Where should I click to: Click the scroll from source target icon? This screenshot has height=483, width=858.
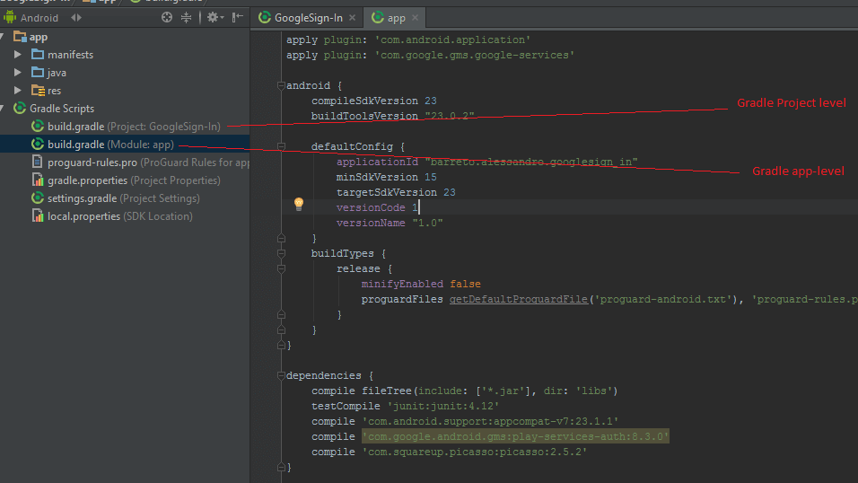point(167,18)
